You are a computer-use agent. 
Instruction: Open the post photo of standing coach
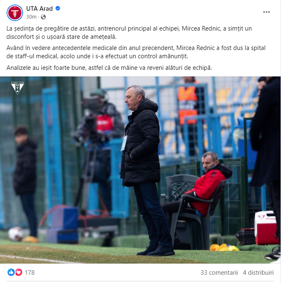[x=140, y=170]
